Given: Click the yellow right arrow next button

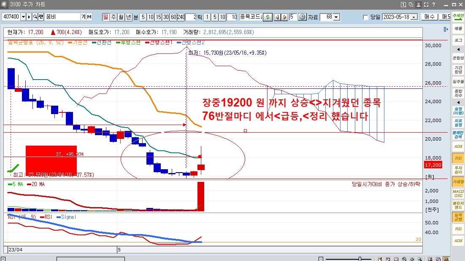Looking at the screenshot, I should click(284, 17).
